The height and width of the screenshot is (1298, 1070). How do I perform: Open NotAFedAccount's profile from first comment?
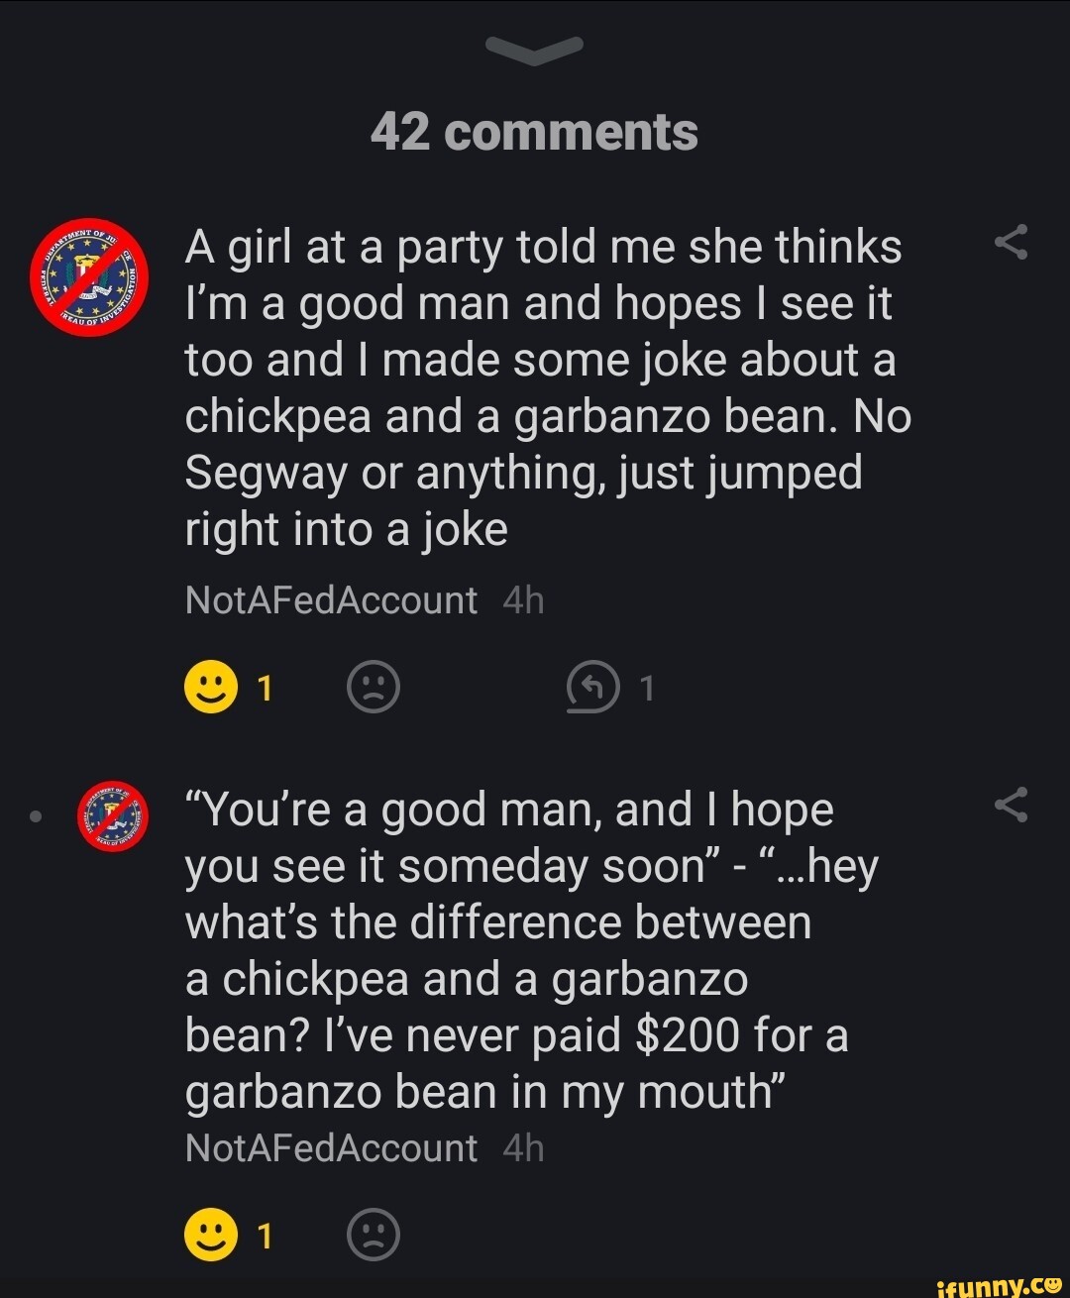[330, 597]
